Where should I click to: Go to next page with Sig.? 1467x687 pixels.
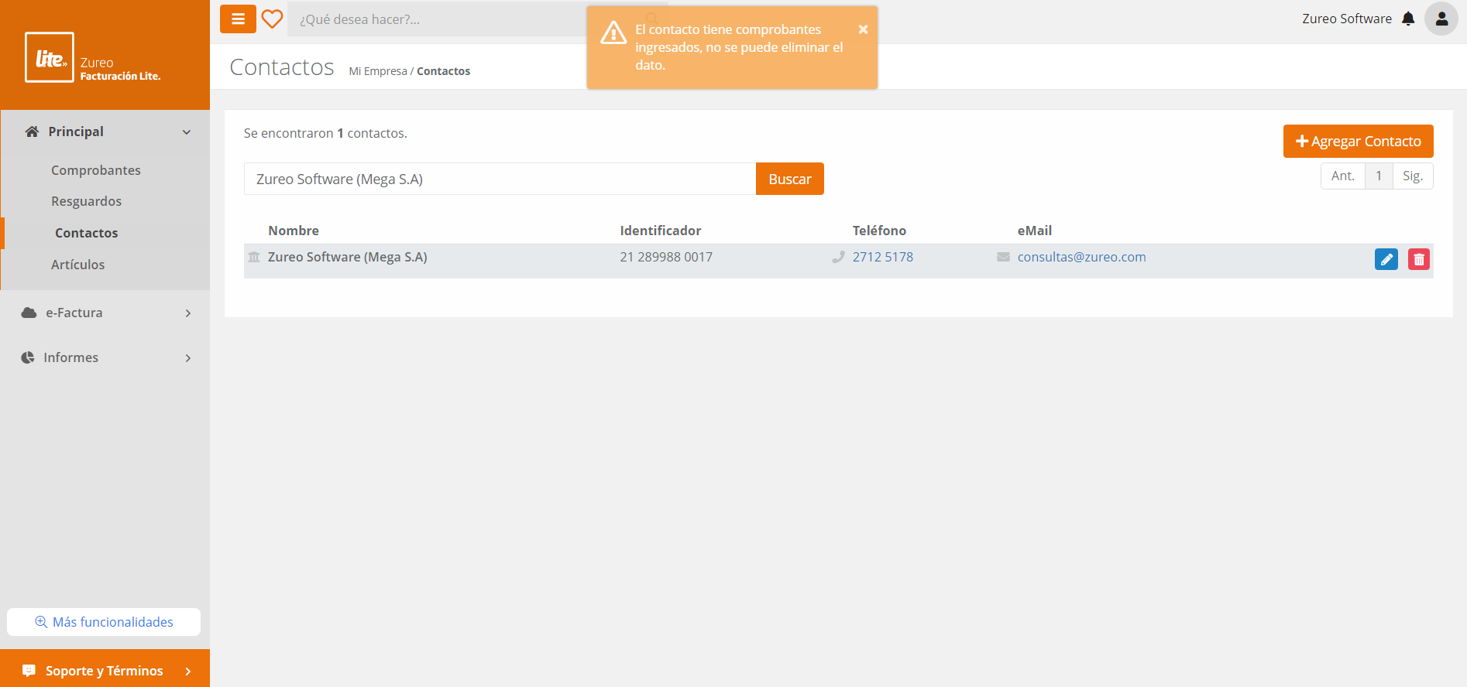pos(1413,176)
